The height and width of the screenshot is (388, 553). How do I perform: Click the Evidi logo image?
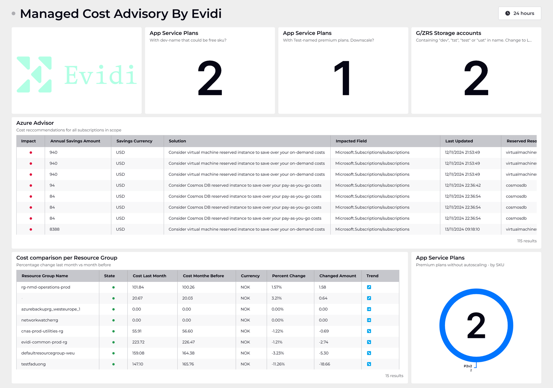pyautogui.click(x=77, y=74)
